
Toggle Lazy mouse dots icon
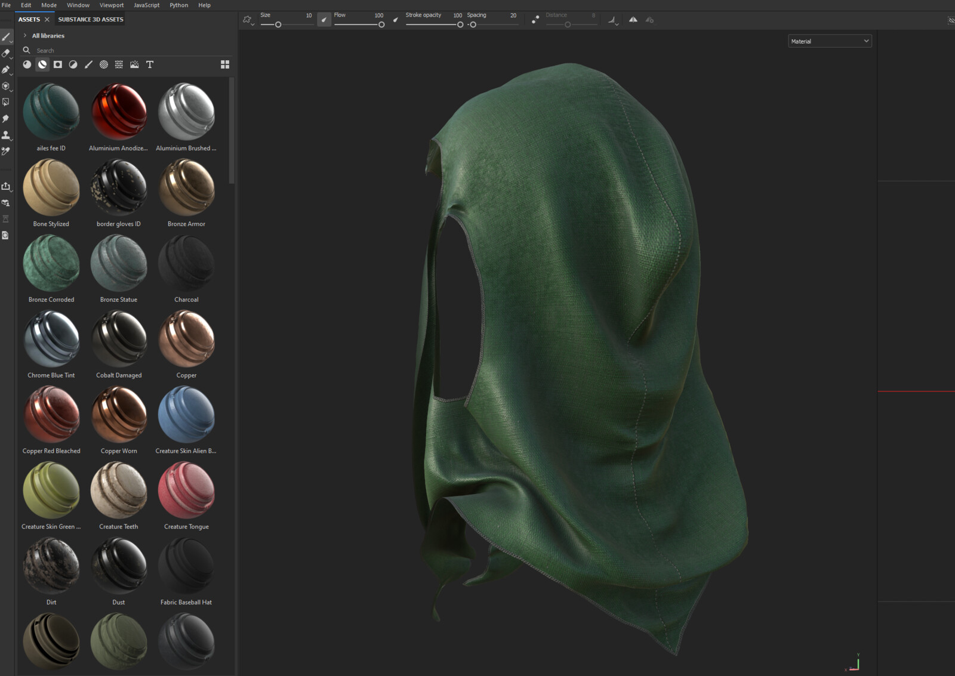[535, 20]
